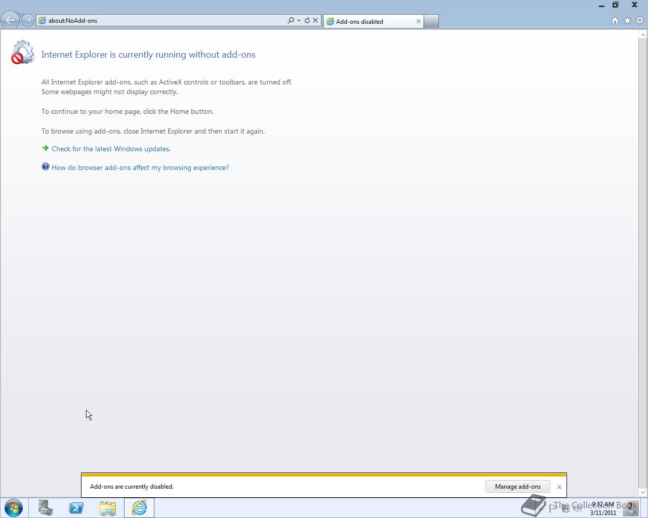This screenshot has width=648, height=518.
Task: Minimize the Internet Explorer window
Action: pyautogui.click(x=601, y=5)
